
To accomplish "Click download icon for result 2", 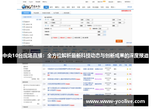I will tap(127, 74).
